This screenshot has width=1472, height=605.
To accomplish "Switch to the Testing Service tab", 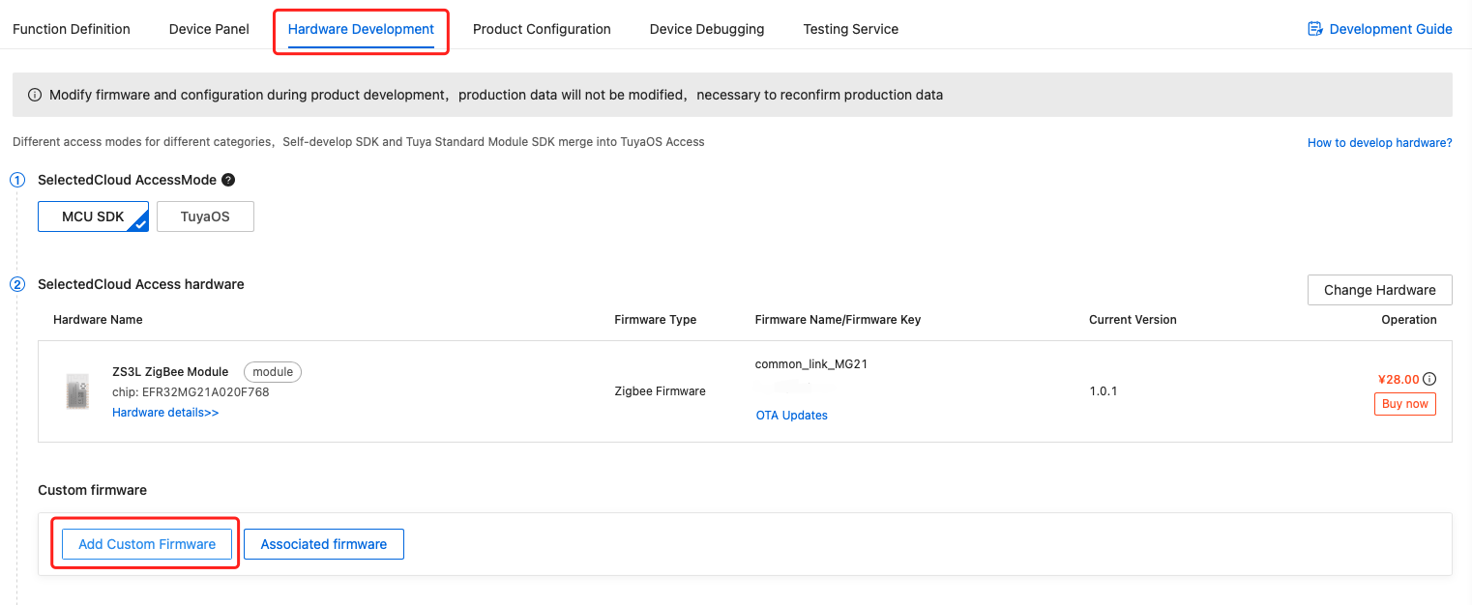I will point(851,29).
